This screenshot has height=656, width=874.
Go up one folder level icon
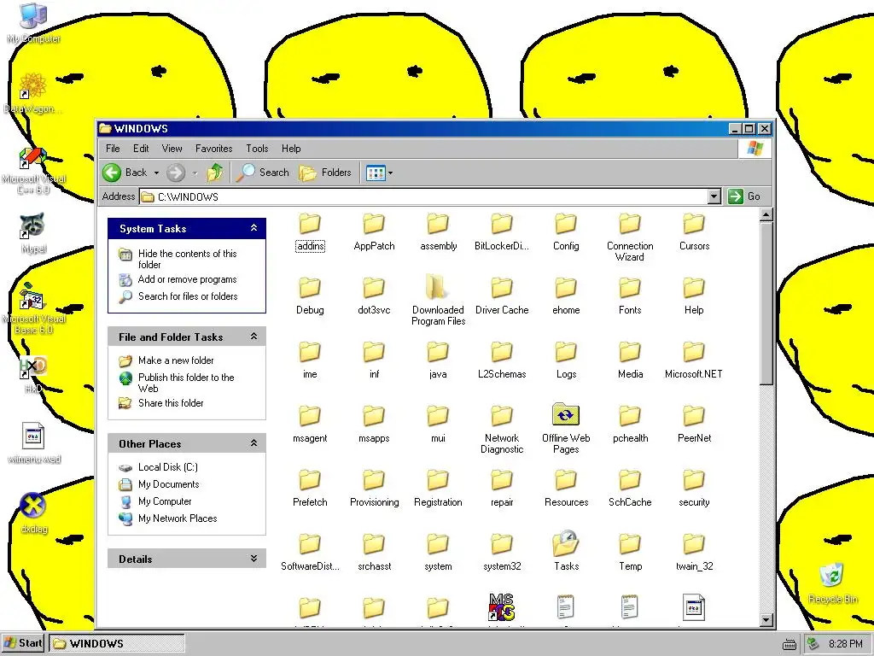[215, 173]
